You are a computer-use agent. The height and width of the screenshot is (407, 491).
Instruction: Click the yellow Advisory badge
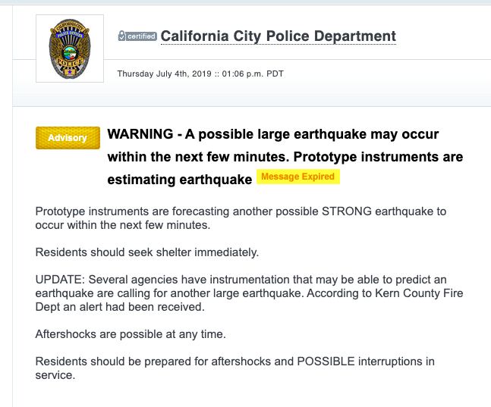(x=68, y=138)
